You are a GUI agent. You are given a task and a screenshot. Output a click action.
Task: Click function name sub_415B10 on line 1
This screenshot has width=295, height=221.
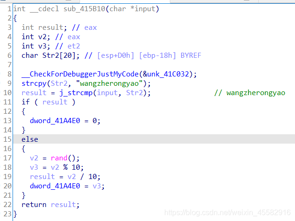point(84,9)
